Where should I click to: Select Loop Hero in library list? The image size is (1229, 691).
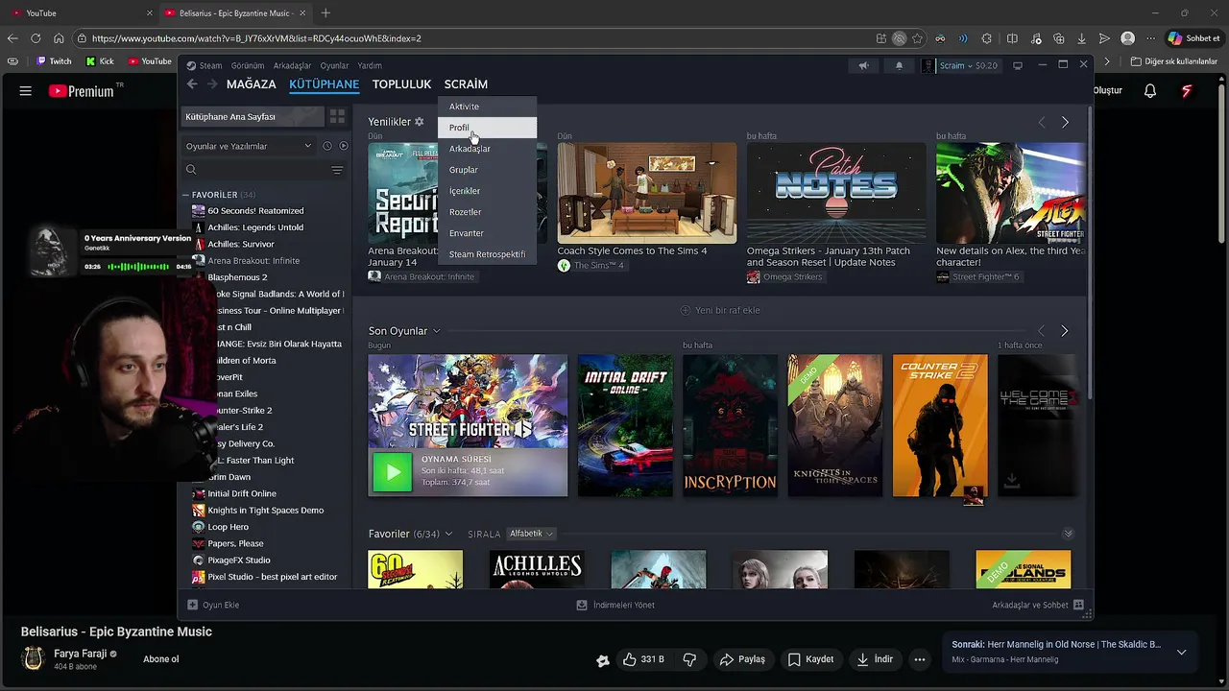(x=228, y=527)
